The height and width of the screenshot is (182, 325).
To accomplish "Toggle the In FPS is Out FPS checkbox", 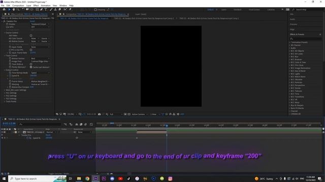I will coord(31,50).
